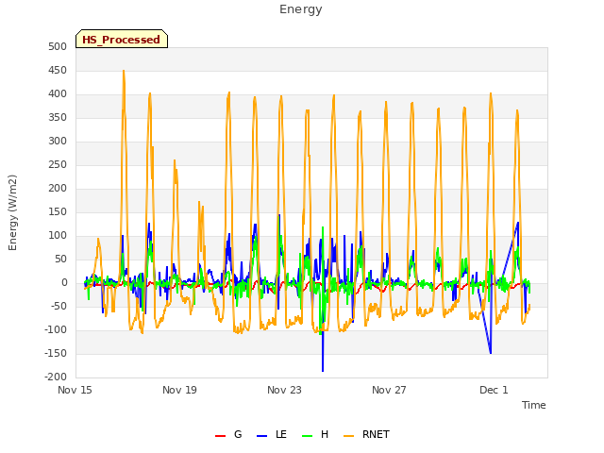Click the HS_Processed tab label
Screen dimensions: 604x453
pyautogui.click(x=122, y=40)
